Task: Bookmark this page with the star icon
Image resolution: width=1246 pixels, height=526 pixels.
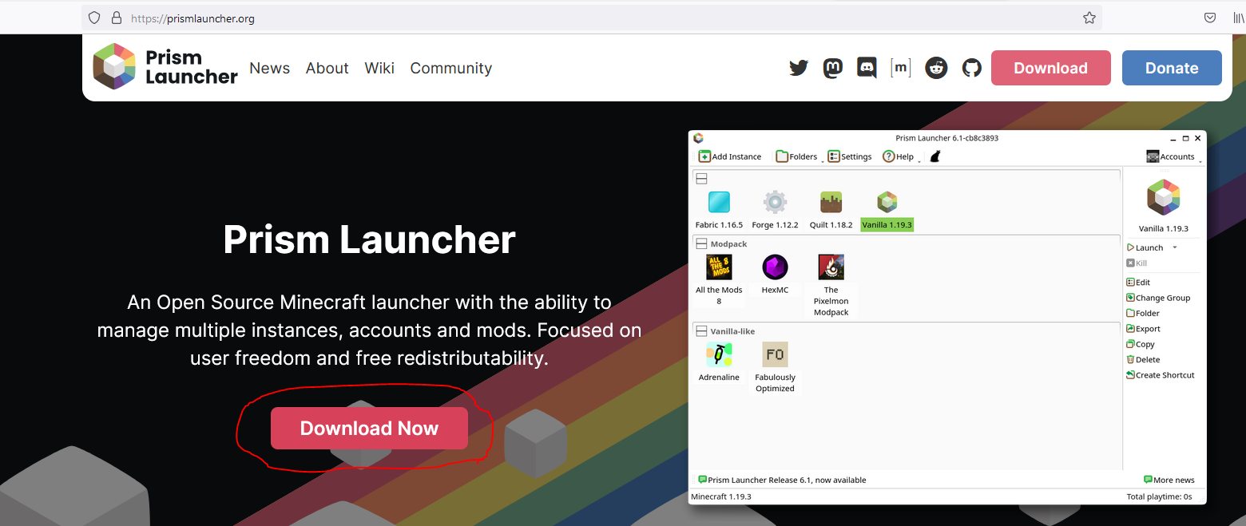Action: click(1089, 18)
